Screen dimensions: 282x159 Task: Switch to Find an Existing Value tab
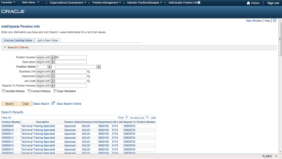18,40
